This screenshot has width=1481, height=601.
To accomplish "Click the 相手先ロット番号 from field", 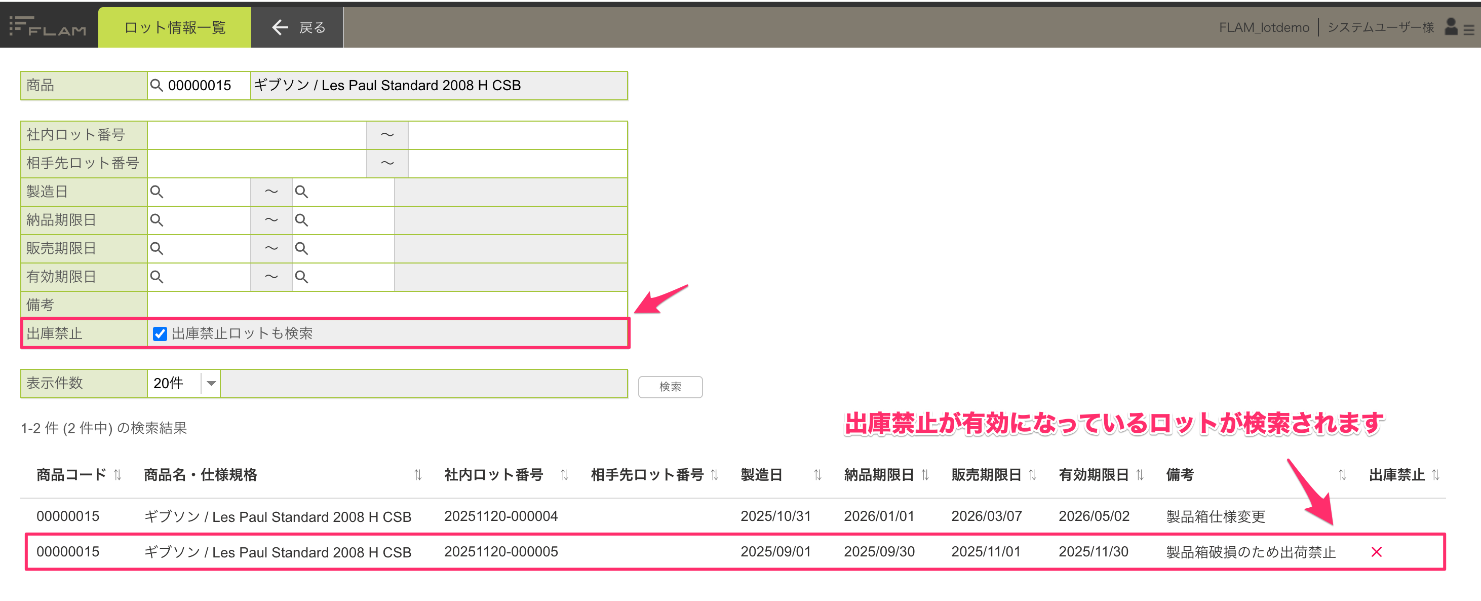I will coord(257,163).
